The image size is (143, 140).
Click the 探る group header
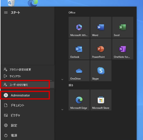coord(71,85)
